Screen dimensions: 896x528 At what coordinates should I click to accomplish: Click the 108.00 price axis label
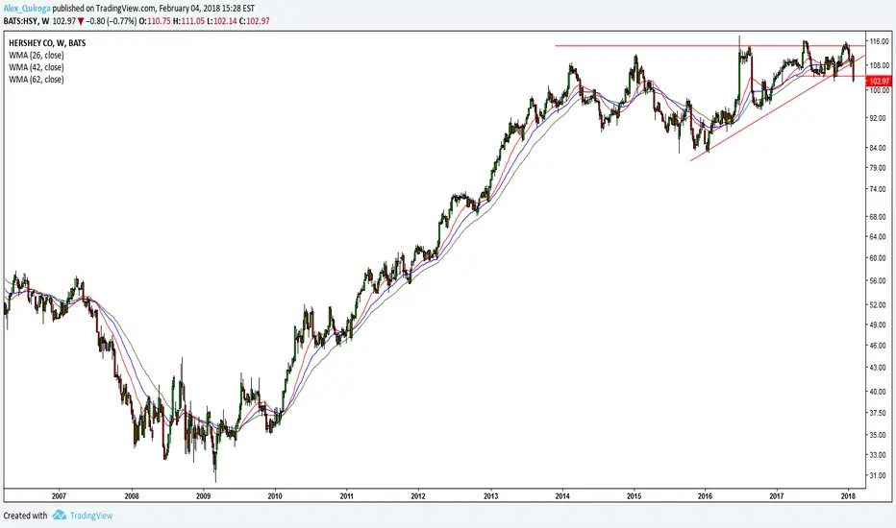[880, 65]
